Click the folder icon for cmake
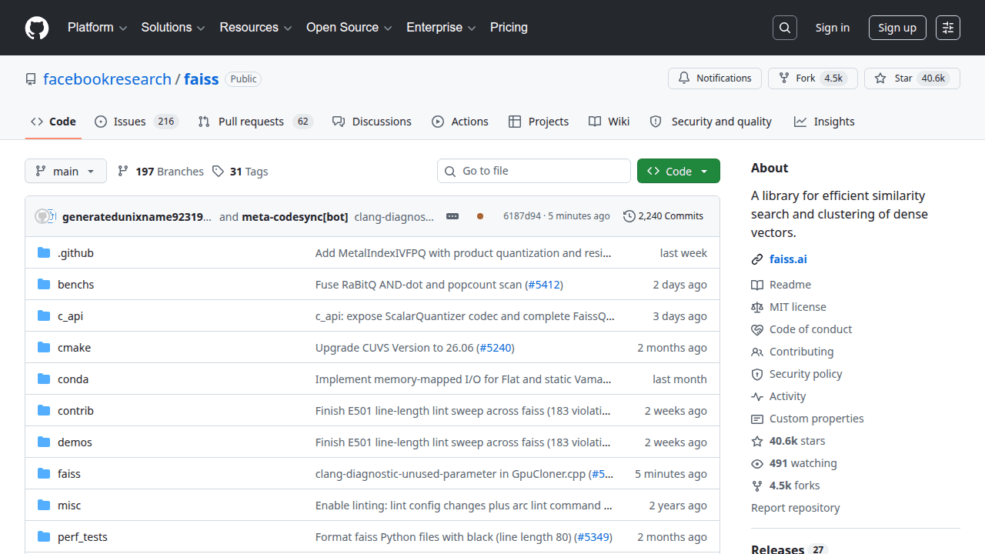Viewport: 985px width, 554px height. (x=44, y=348)
